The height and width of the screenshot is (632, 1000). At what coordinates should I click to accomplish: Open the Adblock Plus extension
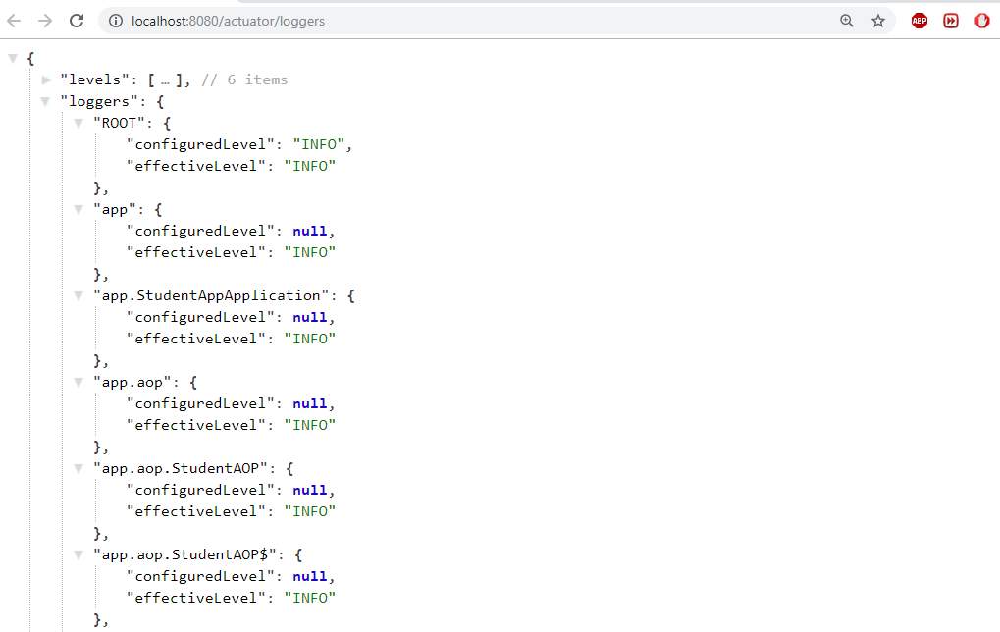point(920,21)
